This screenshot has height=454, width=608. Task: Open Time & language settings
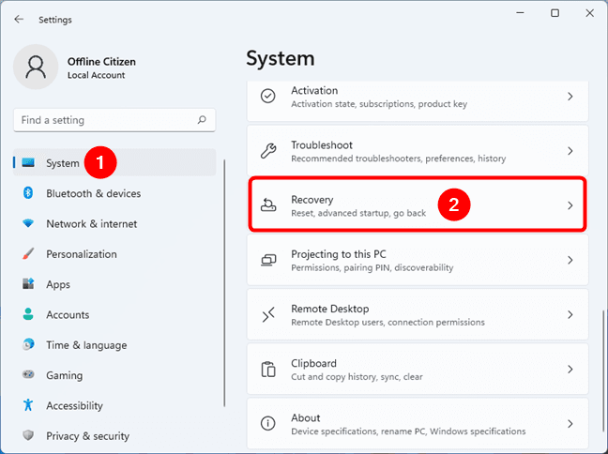pyautogui.click(x=86, y=345)
